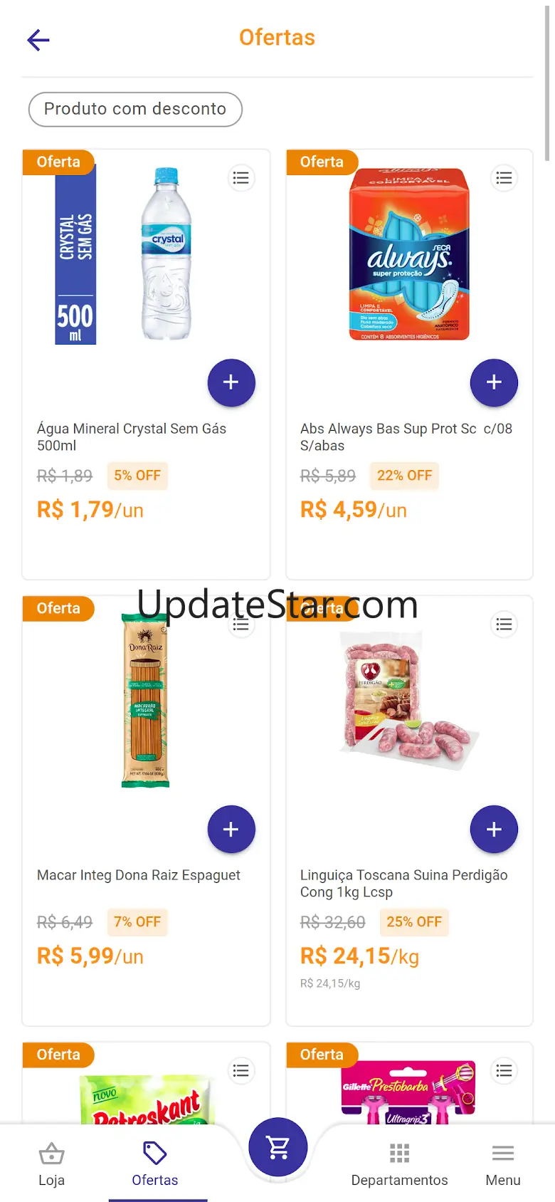Add Always Bas Sup Prot to cart
The width and height of the screenshot is (555, 1202).
pos(494,382)
